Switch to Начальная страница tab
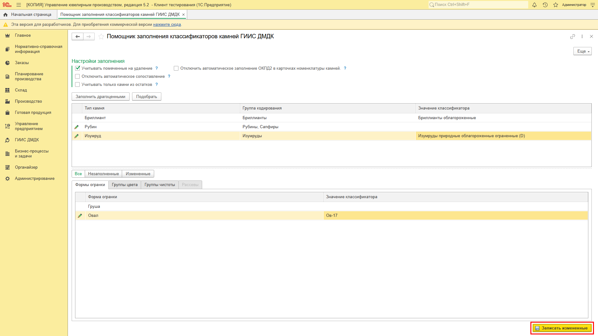 click(x=29, y=15)
